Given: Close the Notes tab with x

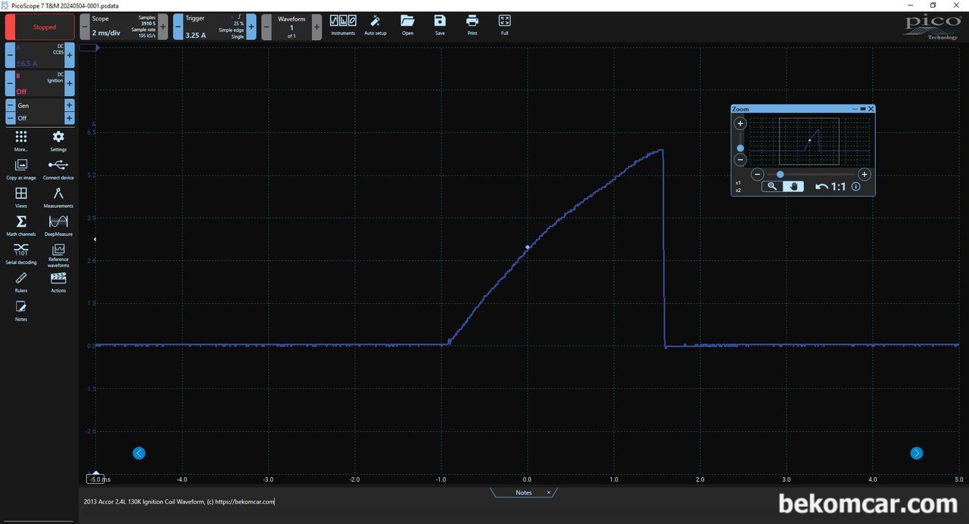Looking at the screenshot, I should (x=549, y=492).
